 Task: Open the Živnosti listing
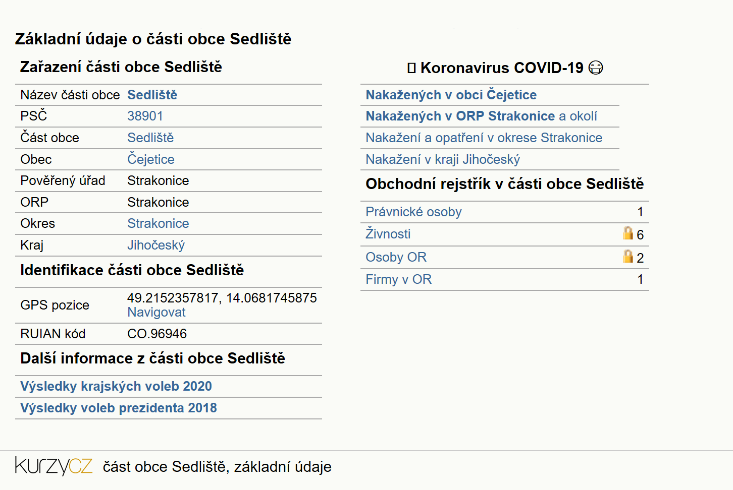coord(388,233)
